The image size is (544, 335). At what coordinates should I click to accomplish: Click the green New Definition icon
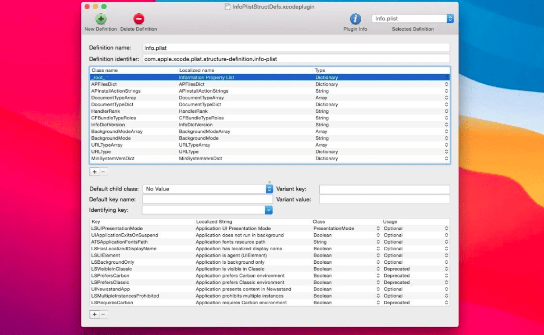coord(101,19)
